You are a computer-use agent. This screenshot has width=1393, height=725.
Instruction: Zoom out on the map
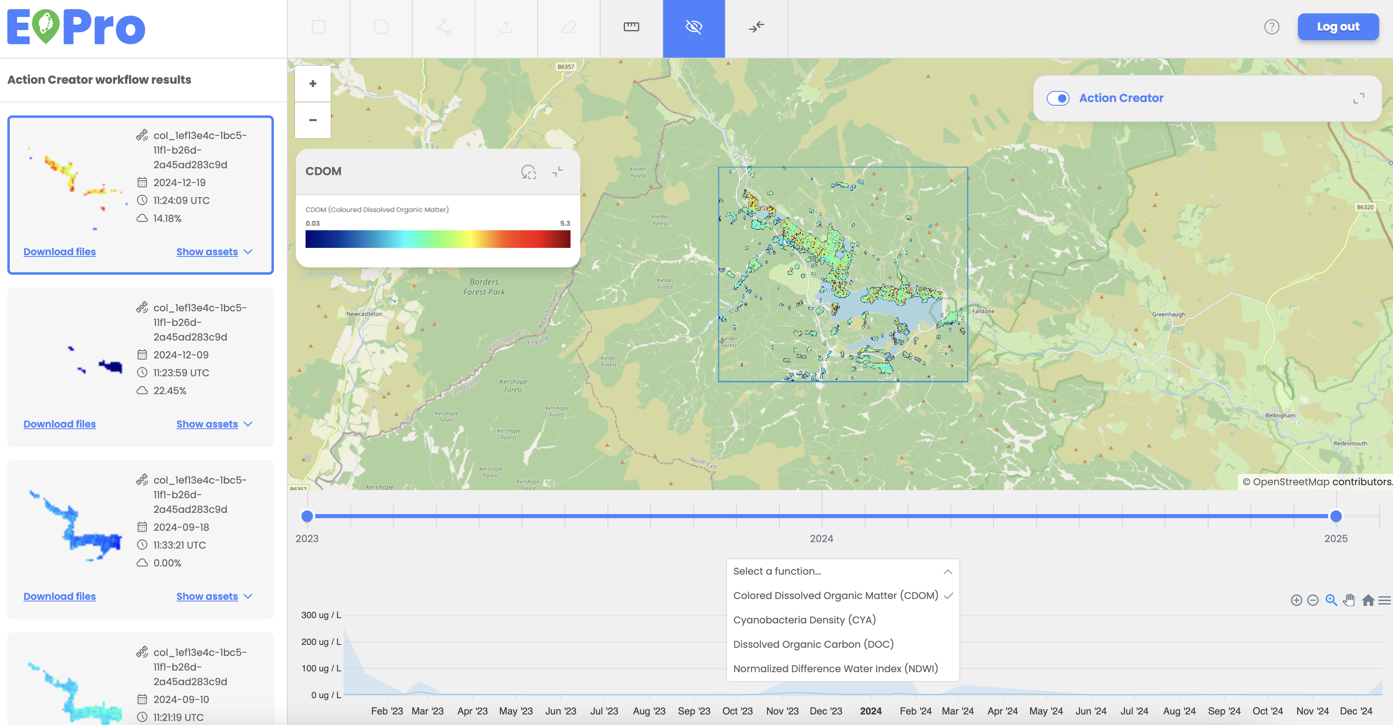[x=312, y=120]
